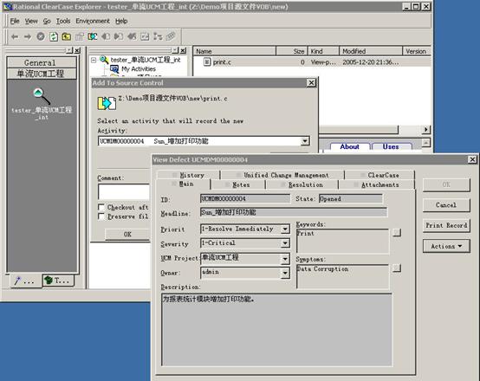Close the left shortcut pane
Screen dimensions: 480x381
pos(77,50)
